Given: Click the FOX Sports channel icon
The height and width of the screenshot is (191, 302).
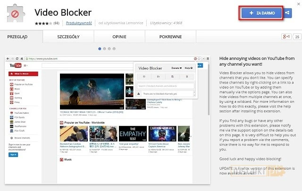Looking at the screenshot, I should (x=11, y=117).
